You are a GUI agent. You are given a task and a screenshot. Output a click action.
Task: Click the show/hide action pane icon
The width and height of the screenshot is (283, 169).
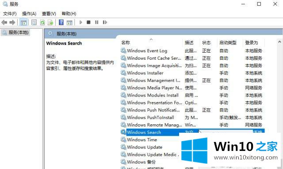click(69, 23)
